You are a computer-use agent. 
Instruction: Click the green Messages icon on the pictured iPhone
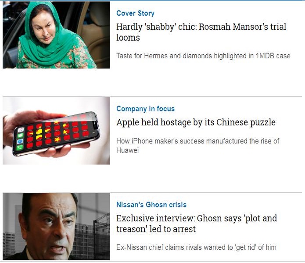coord(21,135)
